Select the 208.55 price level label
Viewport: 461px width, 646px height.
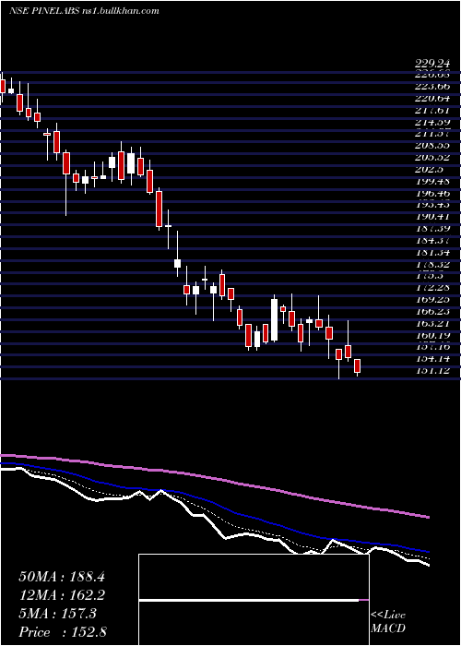tap(432, 146)
